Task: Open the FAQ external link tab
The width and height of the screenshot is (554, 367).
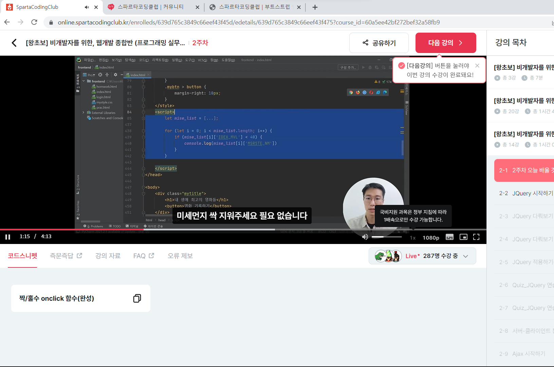Action: [x=144, y=256]
